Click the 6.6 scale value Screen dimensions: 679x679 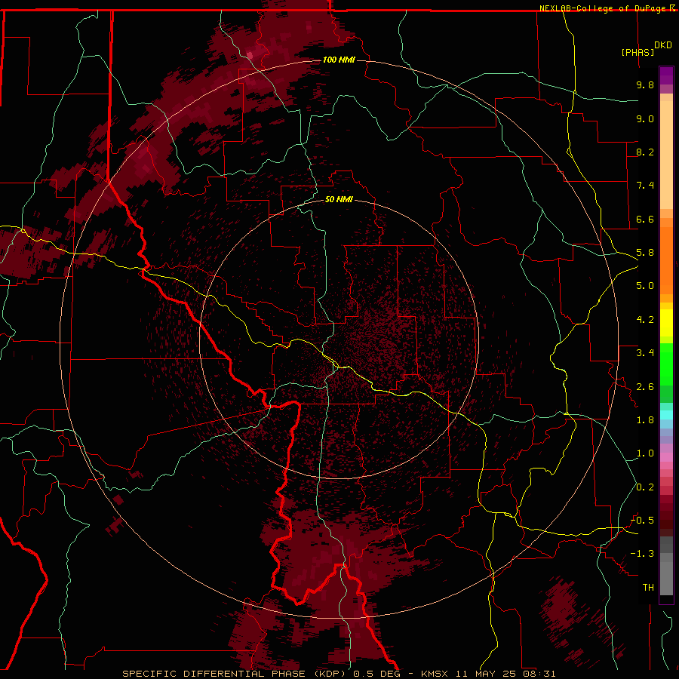pos(645,219)
